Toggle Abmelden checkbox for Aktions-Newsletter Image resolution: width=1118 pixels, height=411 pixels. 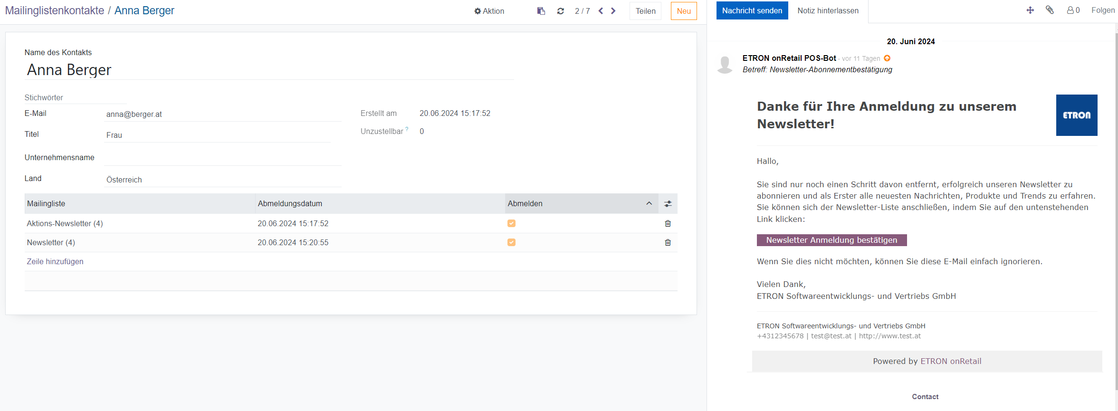(511, 223)
